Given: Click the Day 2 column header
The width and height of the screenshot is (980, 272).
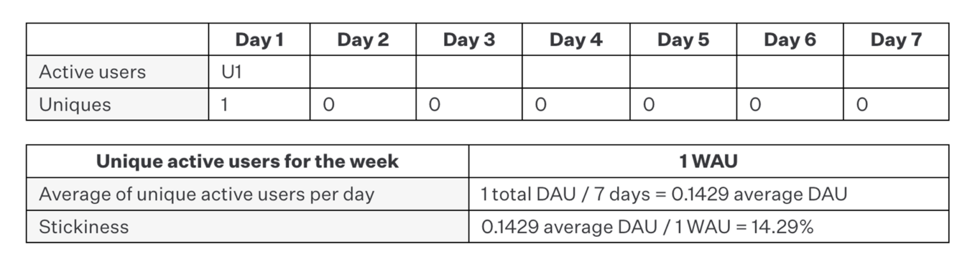Looking at the screenshot, I should click(362, 40).
